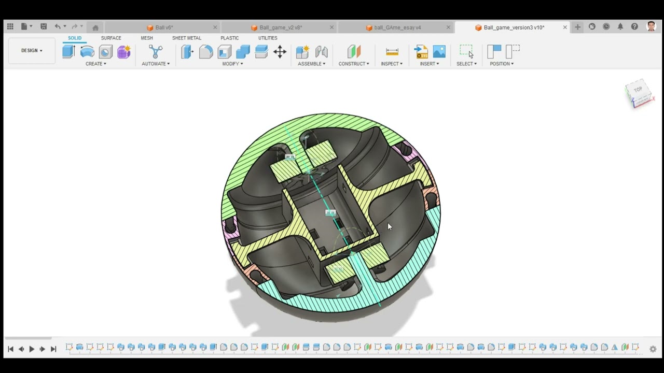This screenshot has height=373, width=664.
Task: Click the Revert Position icon
Action: coord(513,51)
